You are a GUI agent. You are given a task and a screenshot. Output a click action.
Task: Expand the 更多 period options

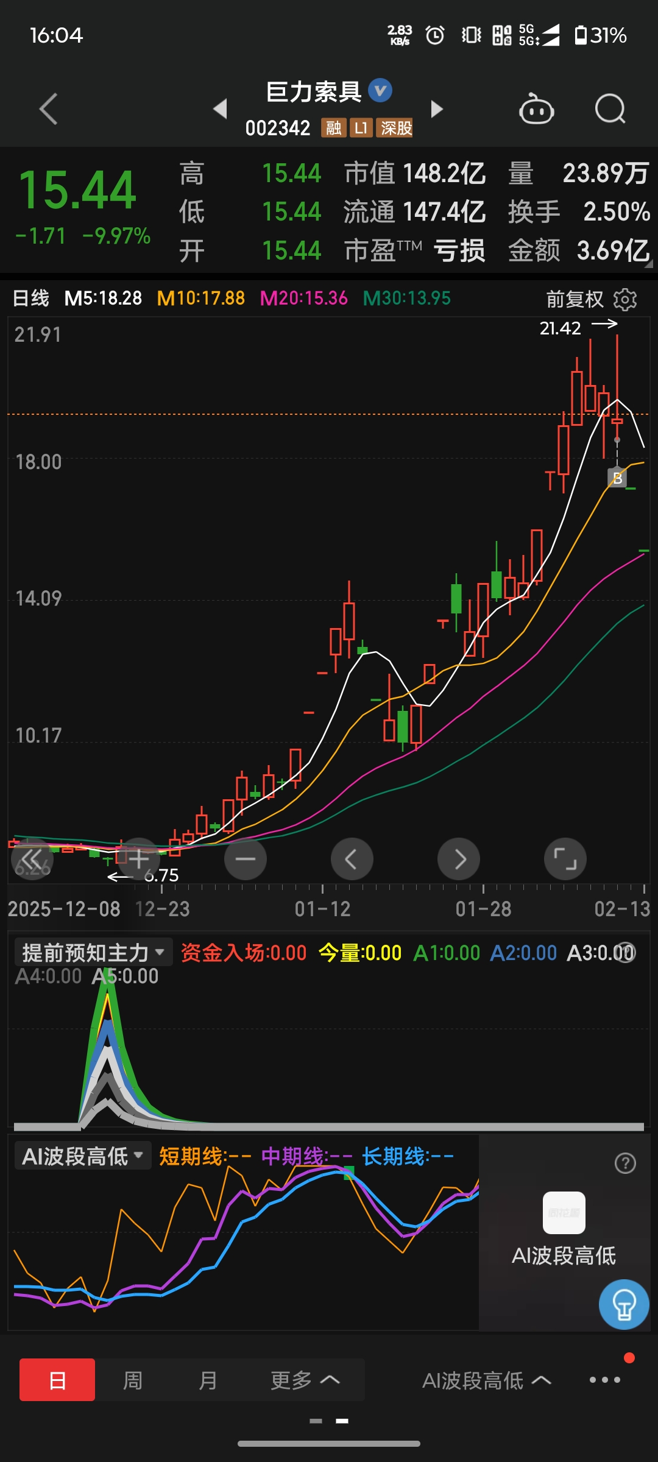coord(305,1380)
